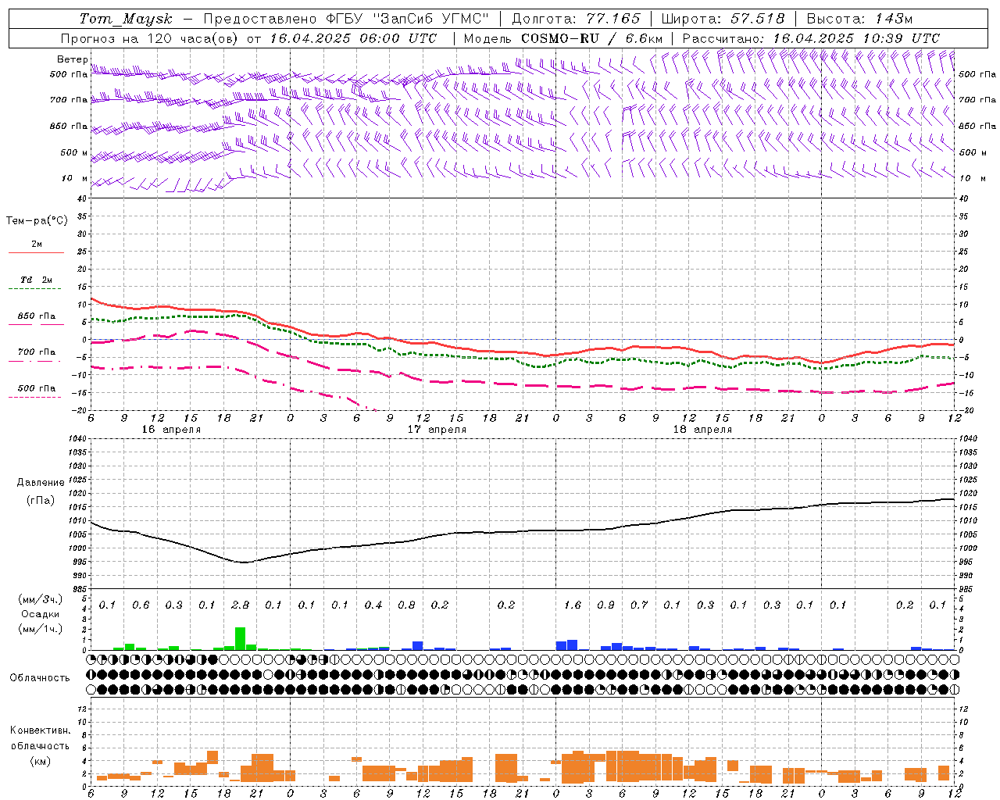Image resolution: width=1000 pixels, height=800 pixels.
Task: Click the 17 апреля date label
Action: tap(437, 430)
